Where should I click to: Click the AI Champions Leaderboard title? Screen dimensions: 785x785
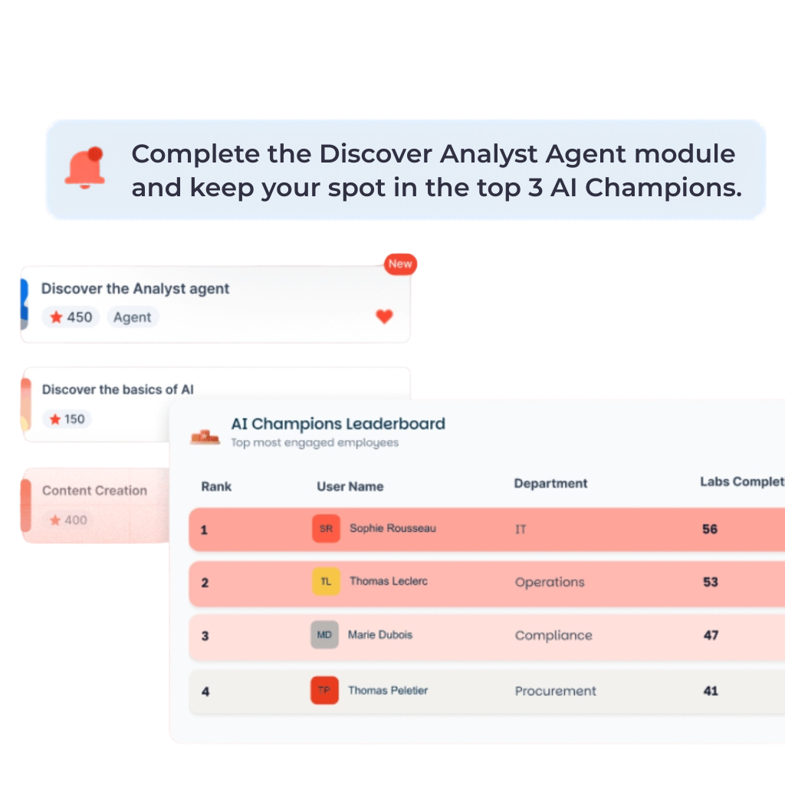(x=338, y=424)
